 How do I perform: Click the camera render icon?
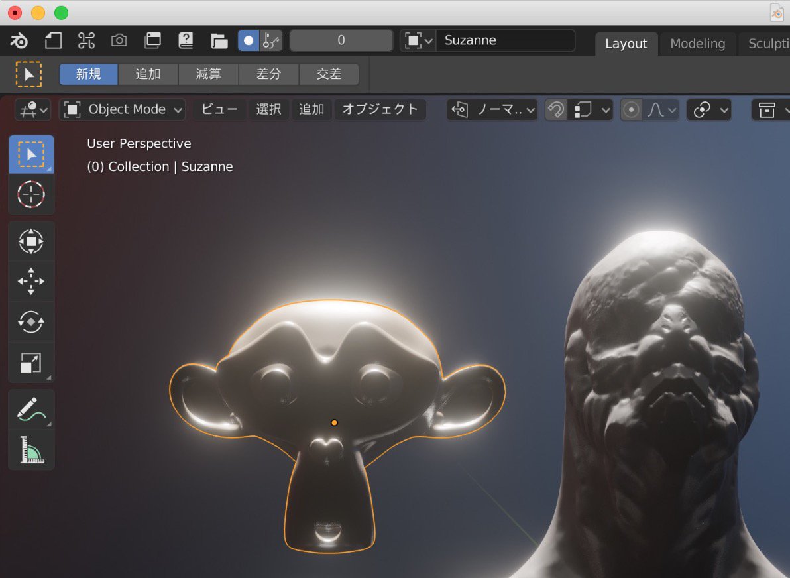[119, 40]
